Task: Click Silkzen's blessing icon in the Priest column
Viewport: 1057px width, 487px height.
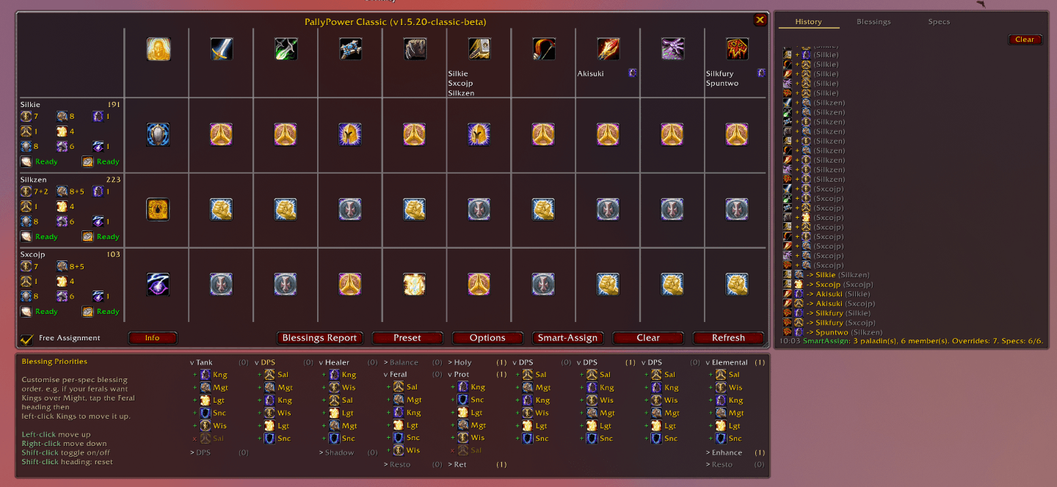Action: tap(350, 209)
